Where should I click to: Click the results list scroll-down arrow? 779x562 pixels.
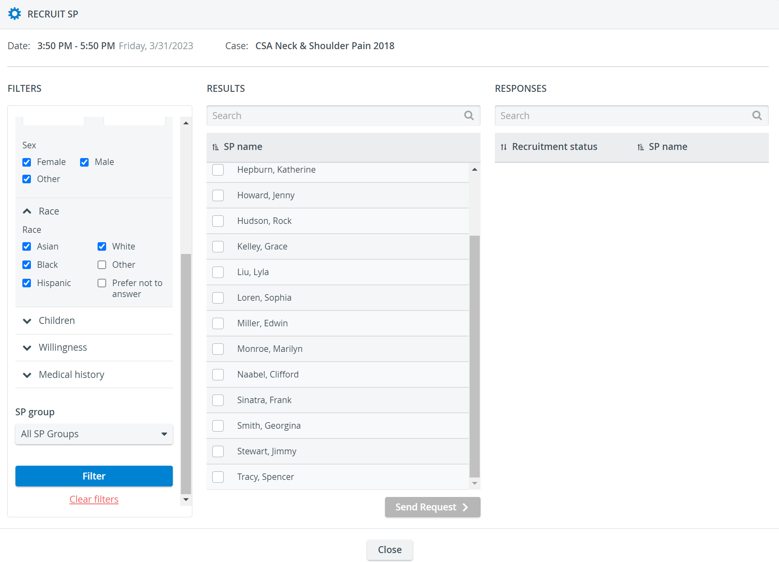[474, 483]
